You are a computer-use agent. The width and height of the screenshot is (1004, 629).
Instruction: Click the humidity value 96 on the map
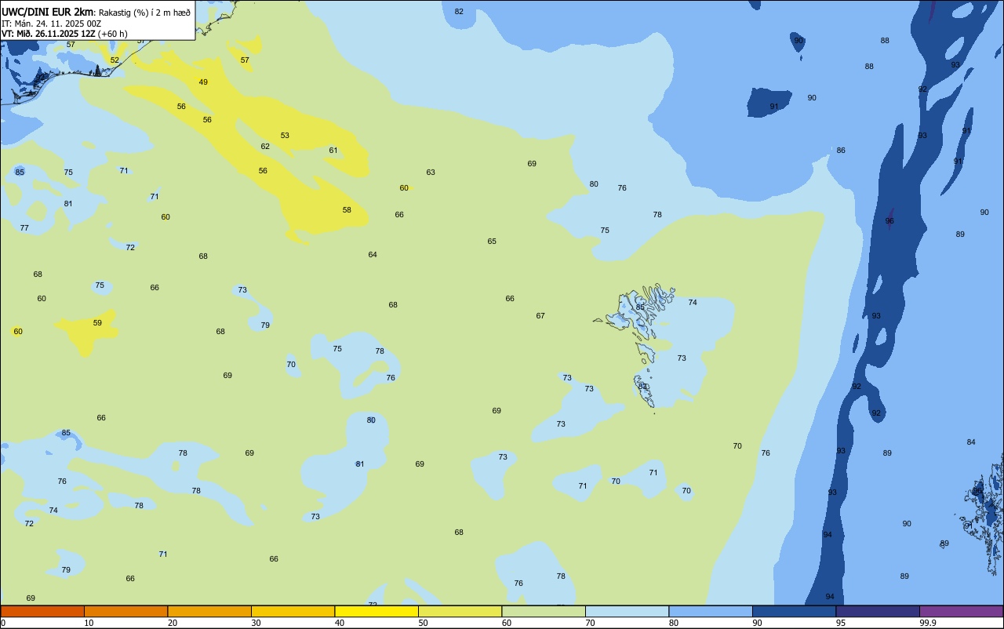point(889,221)
